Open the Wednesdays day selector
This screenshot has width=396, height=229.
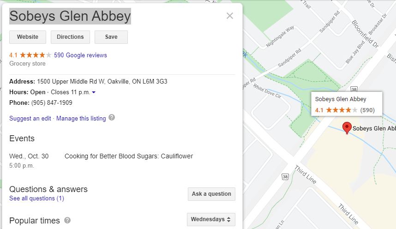pos(211,219)
